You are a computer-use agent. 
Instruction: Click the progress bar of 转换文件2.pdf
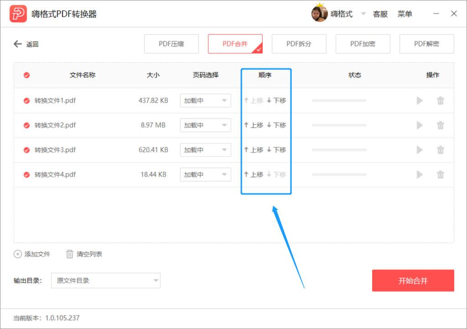click(339, 125)
